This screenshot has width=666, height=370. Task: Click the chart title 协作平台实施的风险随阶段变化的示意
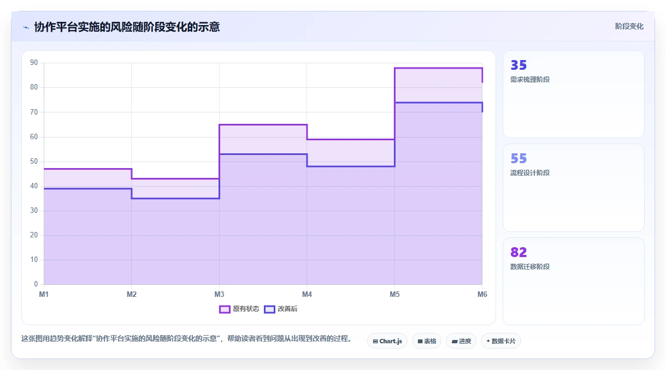pos(127,27)
